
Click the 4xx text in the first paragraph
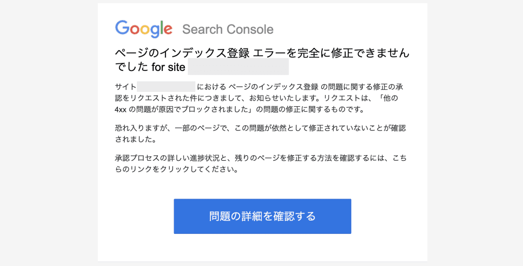click(121, 109)
